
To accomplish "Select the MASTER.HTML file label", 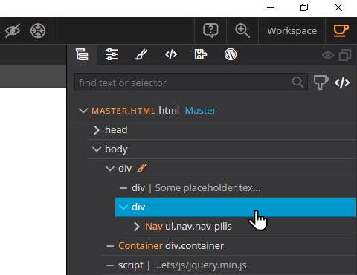I will point(123,111).
